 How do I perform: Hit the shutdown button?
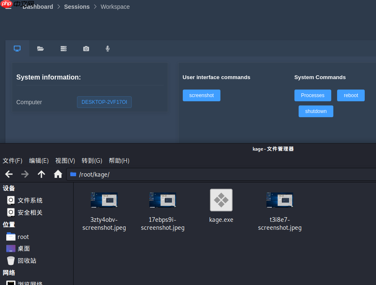point(315,111)
